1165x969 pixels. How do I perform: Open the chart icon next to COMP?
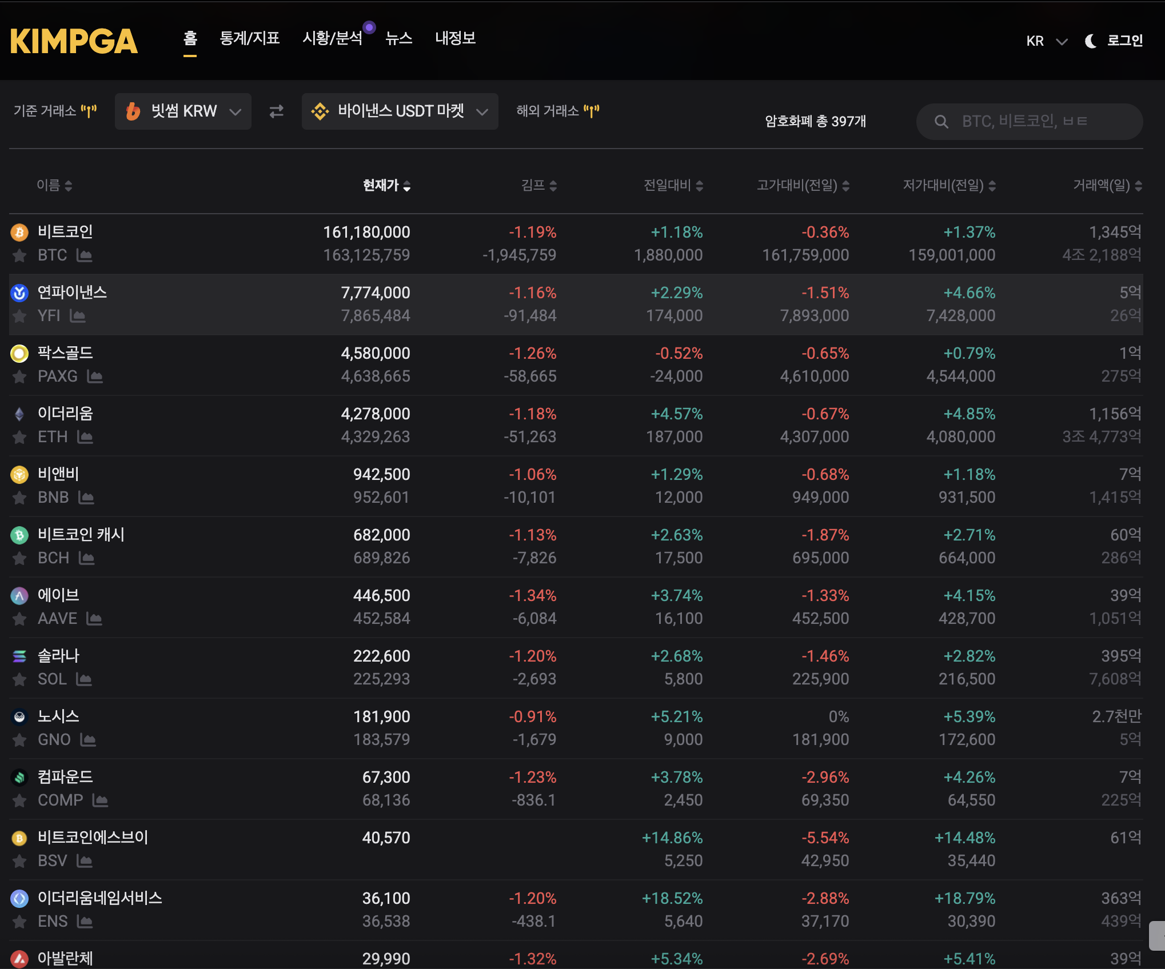coord(100,800)
